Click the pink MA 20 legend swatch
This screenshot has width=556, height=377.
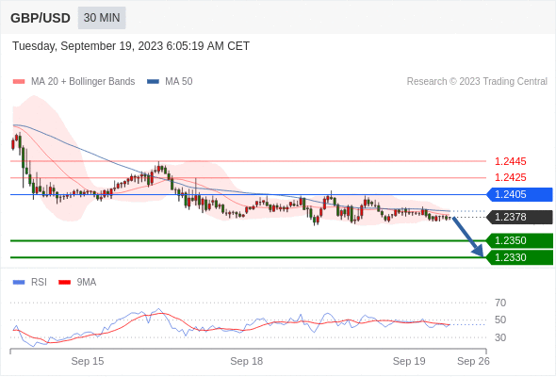point(19,82)
